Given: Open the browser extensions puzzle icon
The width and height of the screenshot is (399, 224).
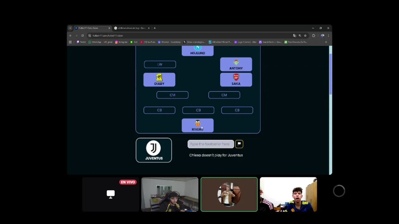Looking at the screenshot, I should pos(314,35).
